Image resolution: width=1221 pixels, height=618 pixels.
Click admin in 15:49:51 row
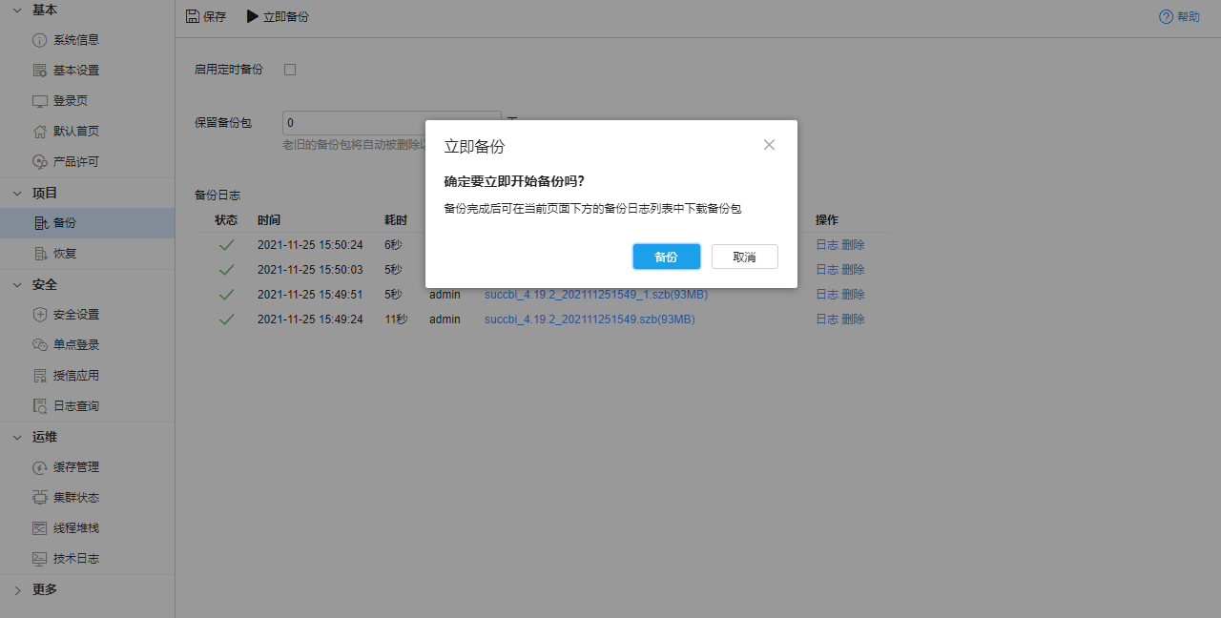pos(445,295)
